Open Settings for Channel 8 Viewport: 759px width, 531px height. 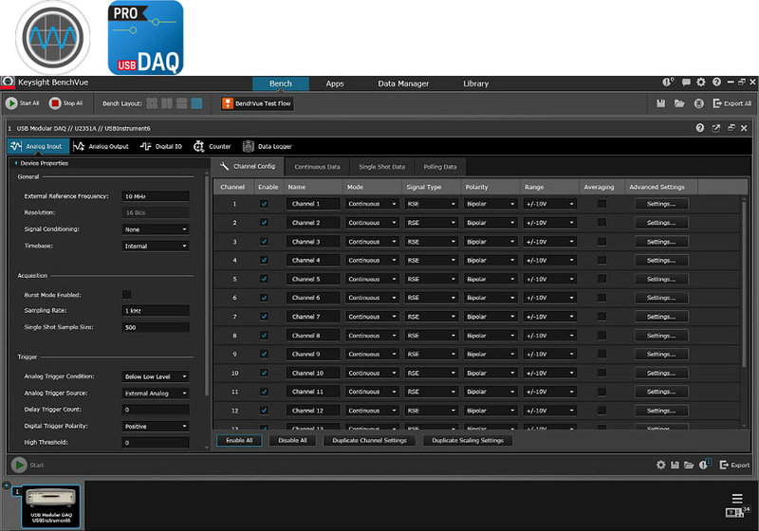(x=661, y=336)
